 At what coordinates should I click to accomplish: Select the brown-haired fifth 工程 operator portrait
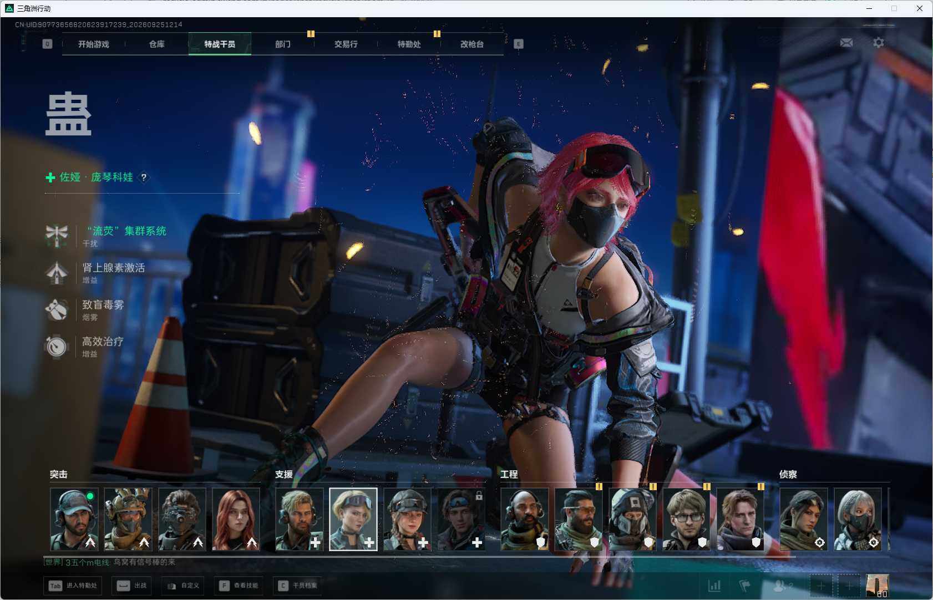(741, 519)
